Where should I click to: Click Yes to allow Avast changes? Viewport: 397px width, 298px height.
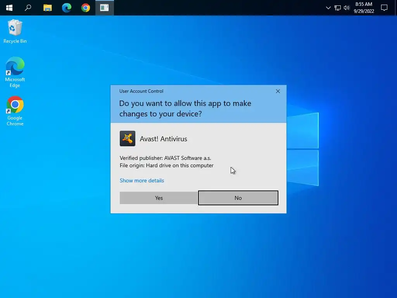[x=159, y=198]
